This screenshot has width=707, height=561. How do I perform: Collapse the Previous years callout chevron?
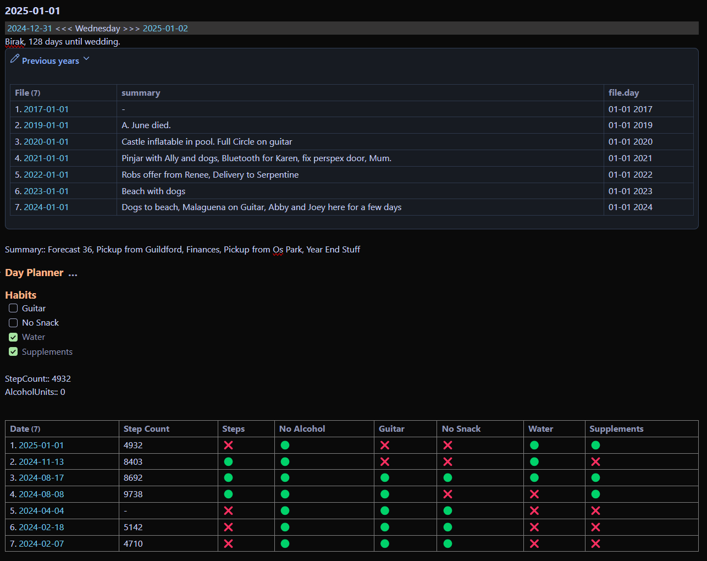click(86, 59)
